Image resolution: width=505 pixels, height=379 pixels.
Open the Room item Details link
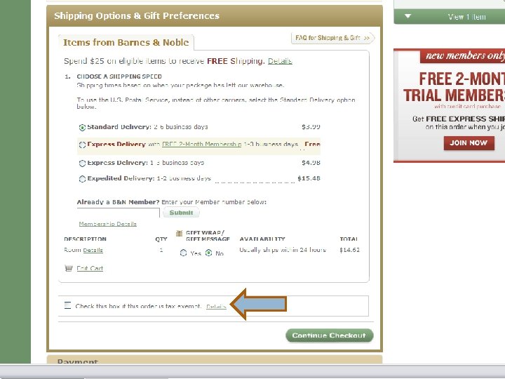pyautogui.click(x=93, y=250)
